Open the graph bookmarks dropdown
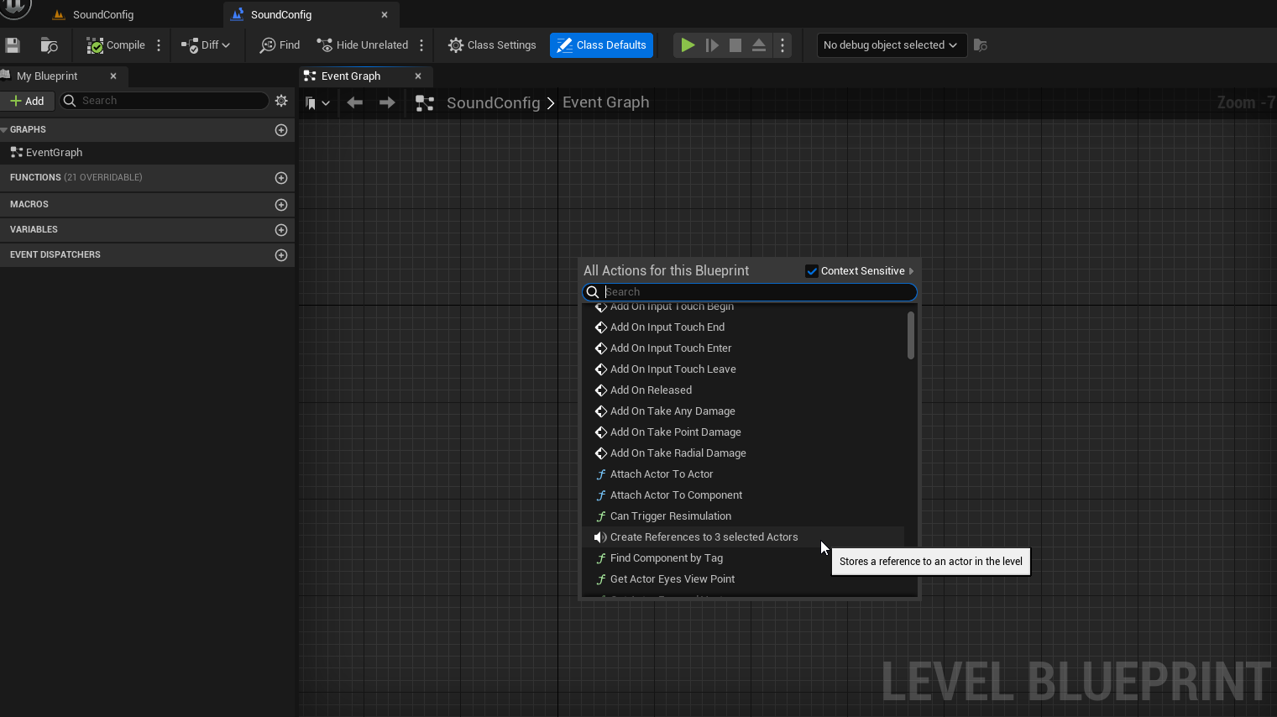This screenshot has width=1277, height=717. pos(317,103)
